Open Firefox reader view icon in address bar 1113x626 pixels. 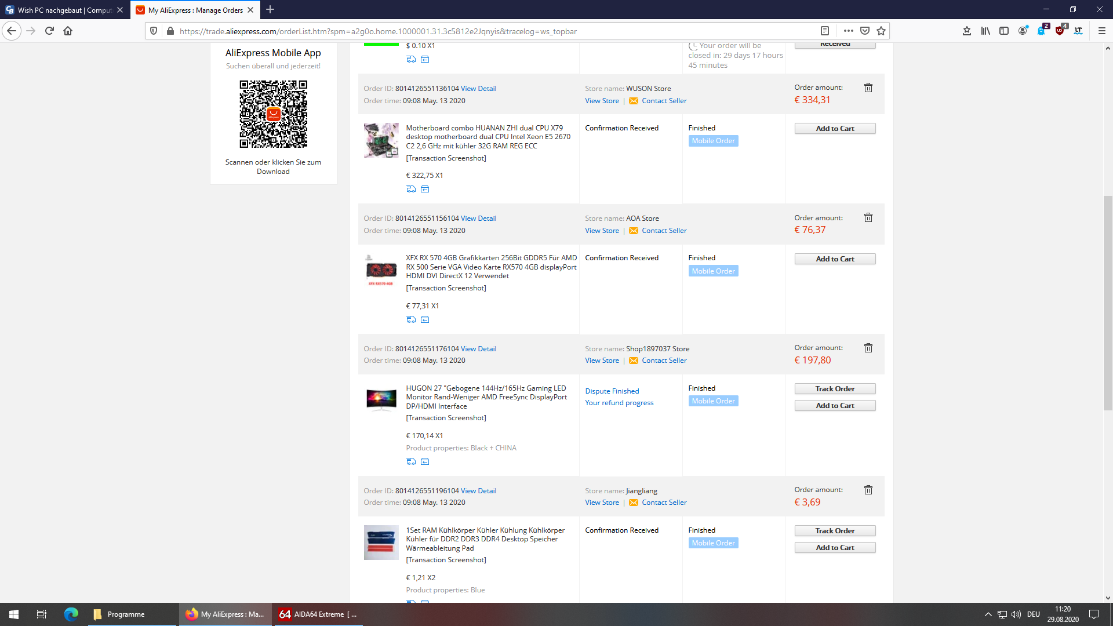(825, 31)
